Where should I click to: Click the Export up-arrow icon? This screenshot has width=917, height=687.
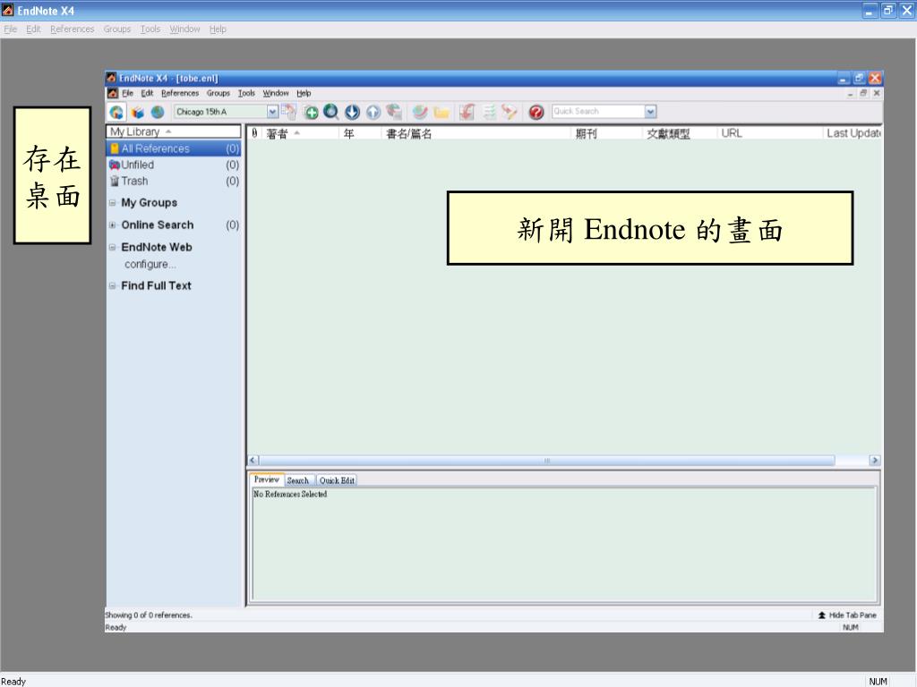[x=373, y=112]
